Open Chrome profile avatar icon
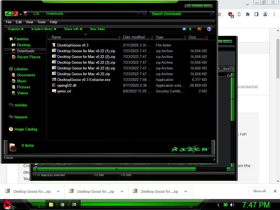Viewport: 280px width, 210px height. pyautogui.click(x=265, y=14)
